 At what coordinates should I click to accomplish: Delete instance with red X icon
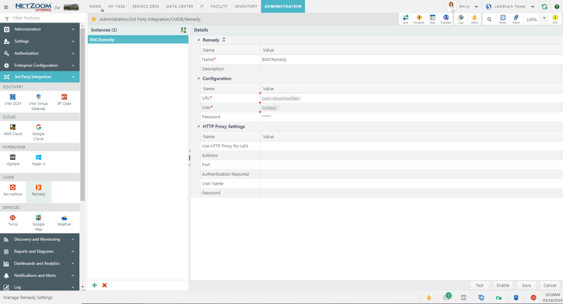pyautogui.click(x=105, y=285)
